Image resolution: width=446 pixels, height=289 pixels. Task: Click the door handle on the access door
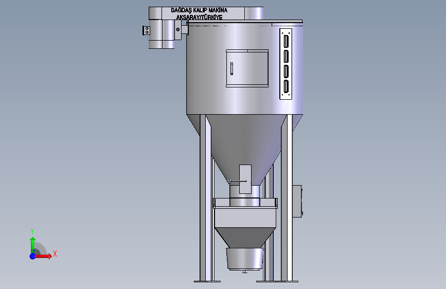click(232, 68)
